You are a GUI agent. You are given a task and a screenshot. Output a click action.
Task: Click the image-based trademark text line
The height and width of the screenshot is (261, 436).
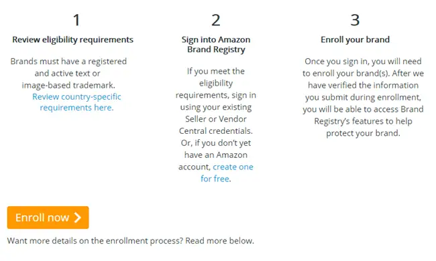point(68,85)
